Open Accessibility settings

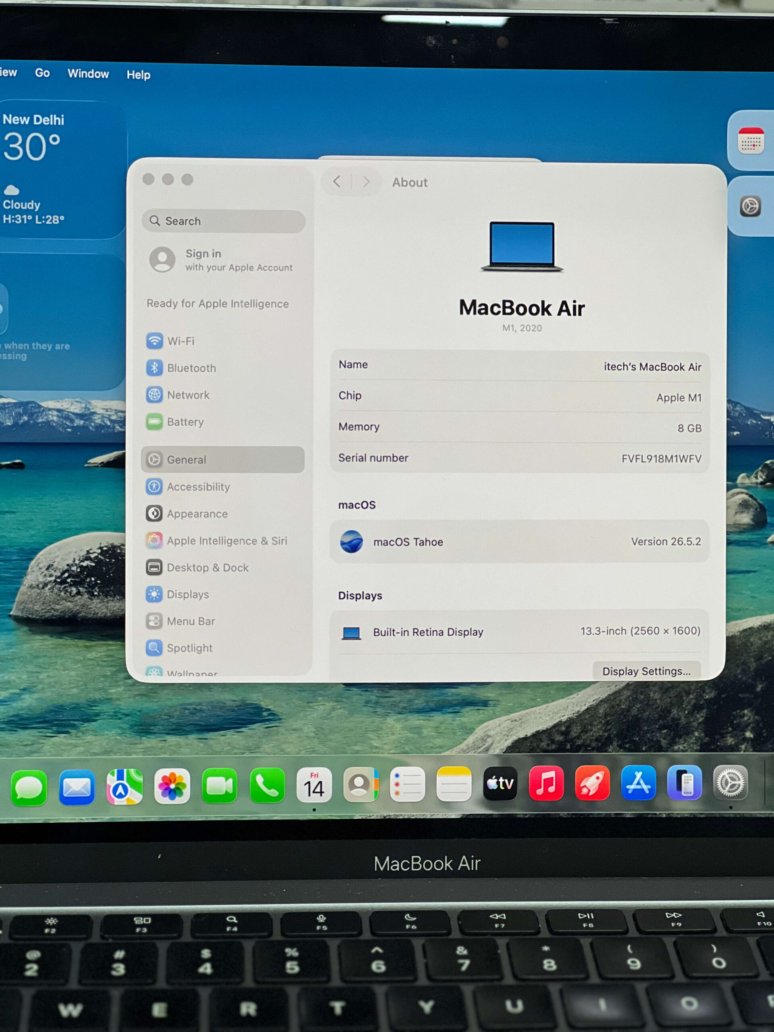223,487
